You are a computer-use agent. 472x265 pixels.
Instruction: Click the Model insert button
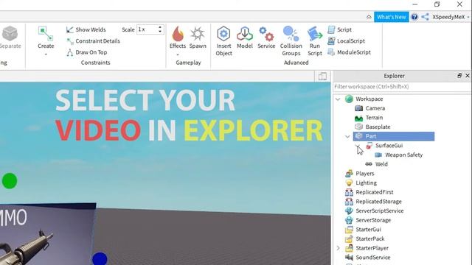pos(245,38)
